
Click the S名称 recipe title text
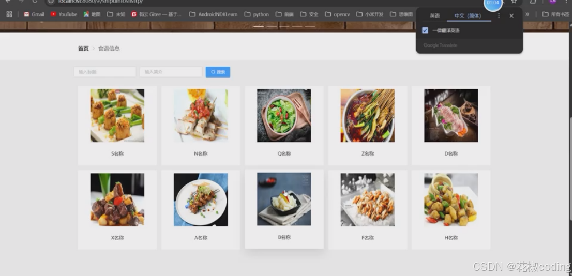[x=117, y=153]
